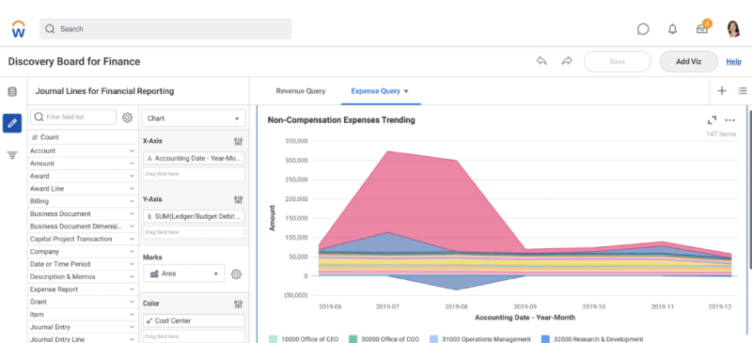This screenshot has width=752, height=343.
Task: Click the Business Document field
Action: [83, 214]
